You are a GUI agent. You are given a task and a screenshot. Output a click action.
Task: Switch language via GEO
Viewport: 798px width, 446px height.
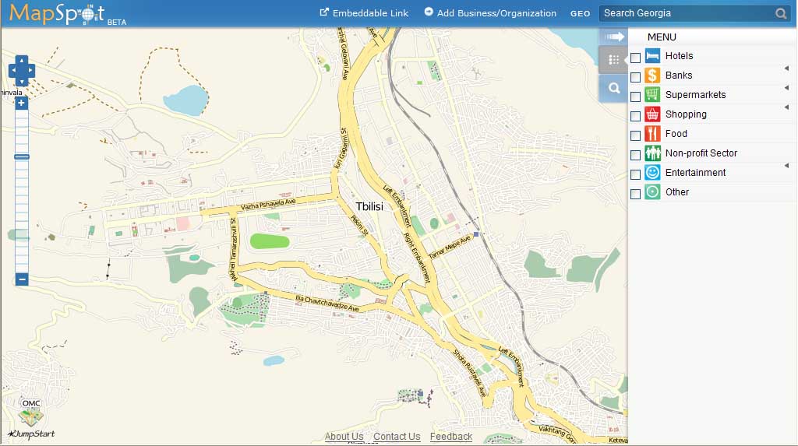click(x=580, y=14)
